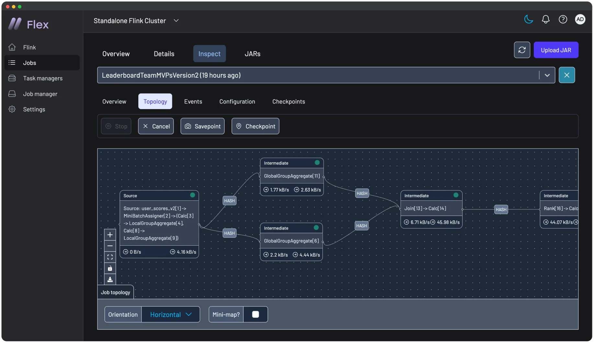Viewport: 594px width, 343px height.
Task: Click the lower HASH label before the Join node
Action: [x=361, y=226]
